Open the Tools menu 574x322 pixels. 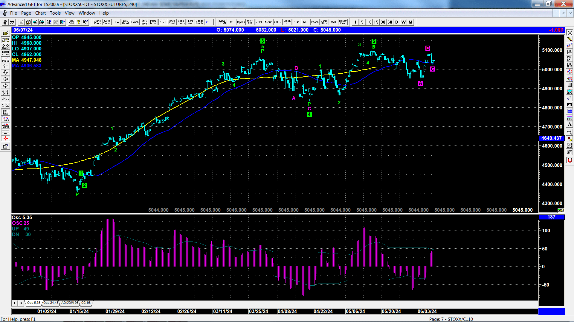[55, 13]
